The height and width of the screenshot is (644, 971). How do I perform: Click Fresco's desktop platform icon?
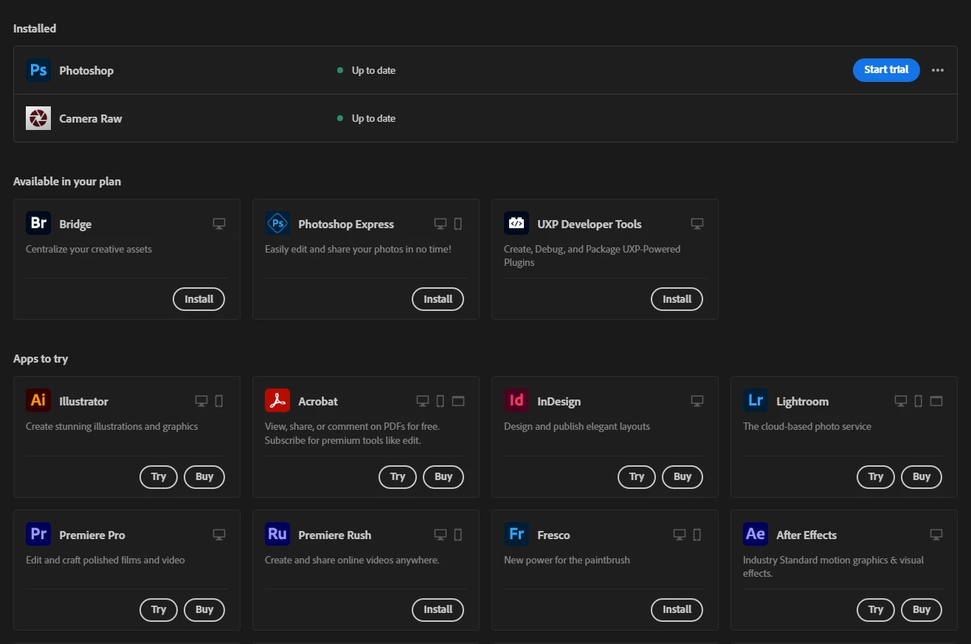coord(680,535)
